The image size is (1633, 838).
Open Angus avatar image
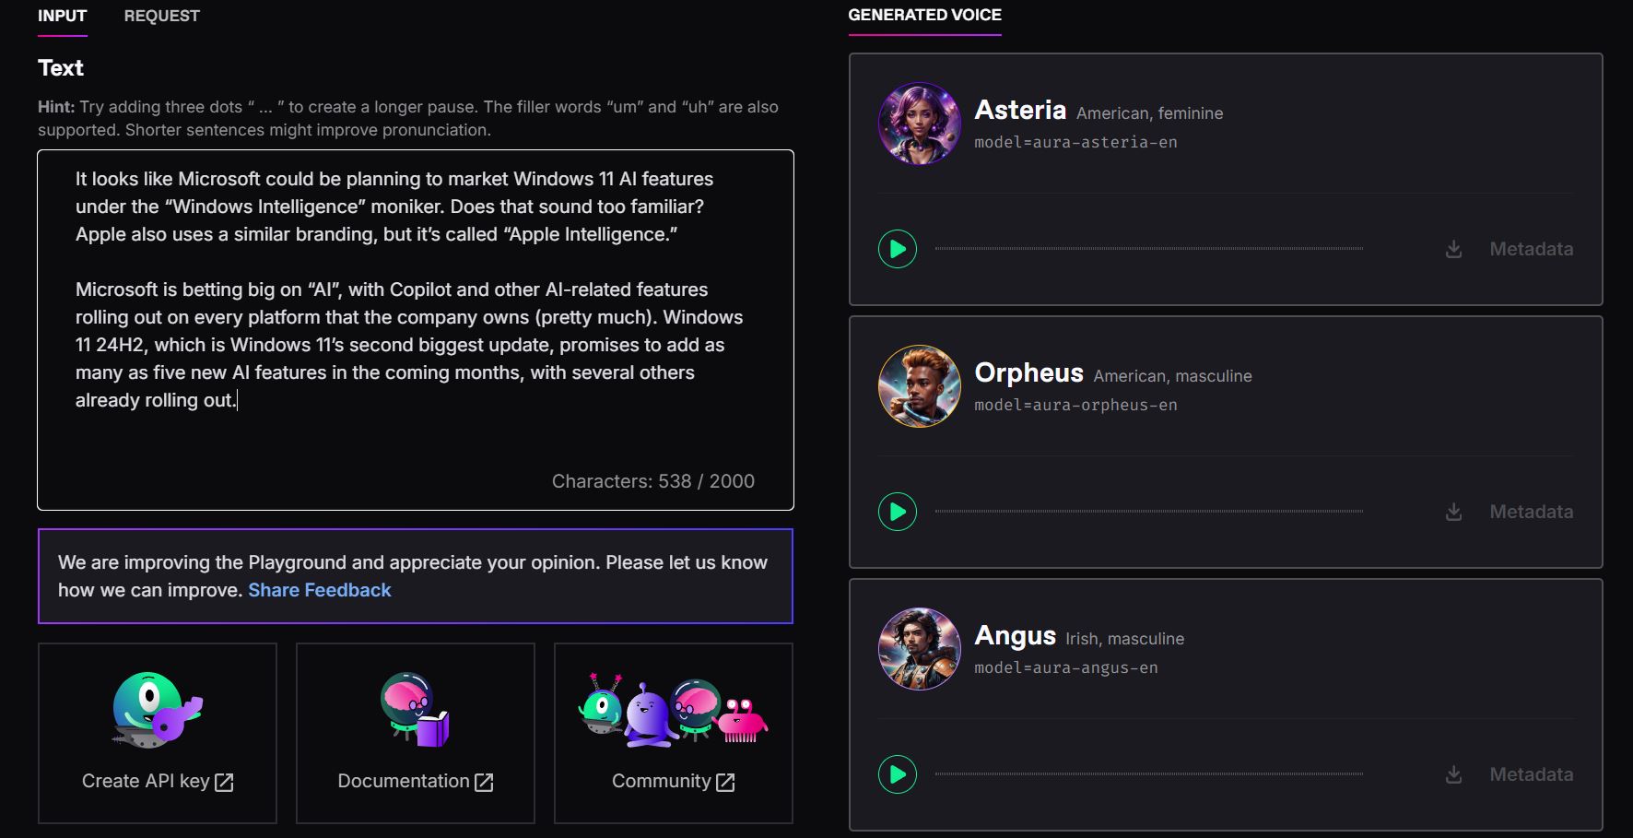point(920,649)
